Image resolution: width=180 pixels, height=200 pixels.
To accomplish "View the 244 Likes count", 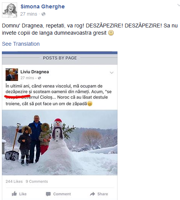I will (x=14, y=181).
